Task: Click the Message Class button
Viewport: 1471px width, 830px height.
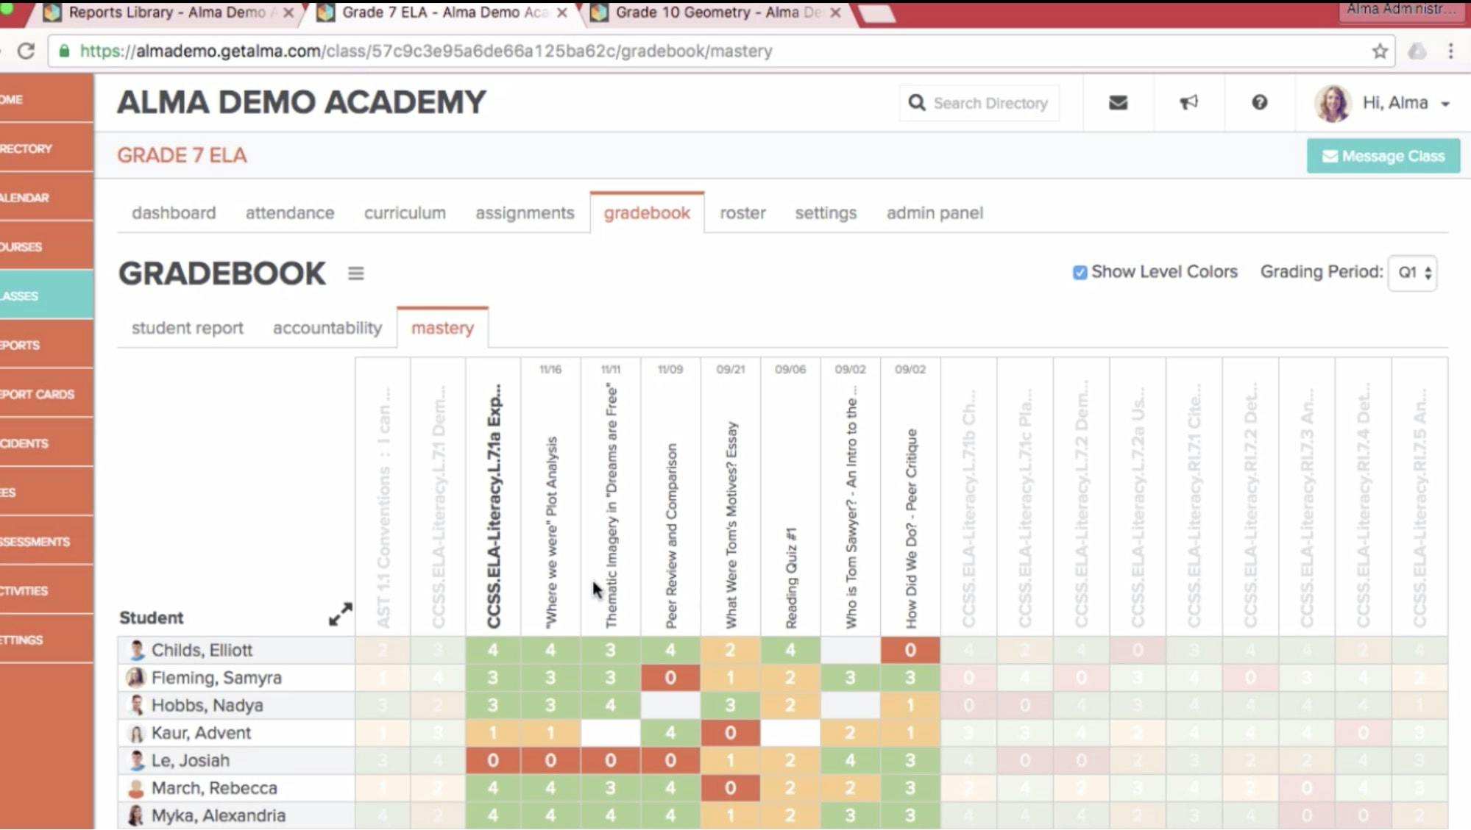Action: [1383, 156]
